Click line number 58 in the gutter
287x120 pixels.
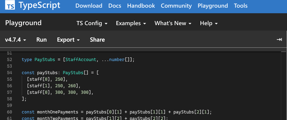pos(9,99)
